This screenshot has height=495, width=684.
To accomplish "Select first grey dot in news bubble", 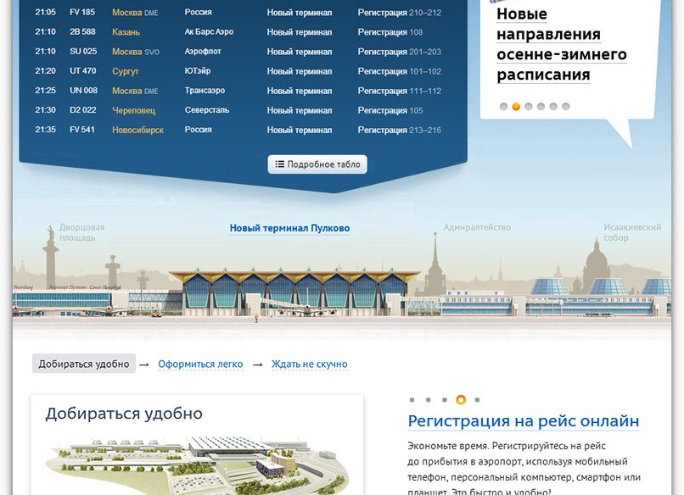I will (503, 106).
